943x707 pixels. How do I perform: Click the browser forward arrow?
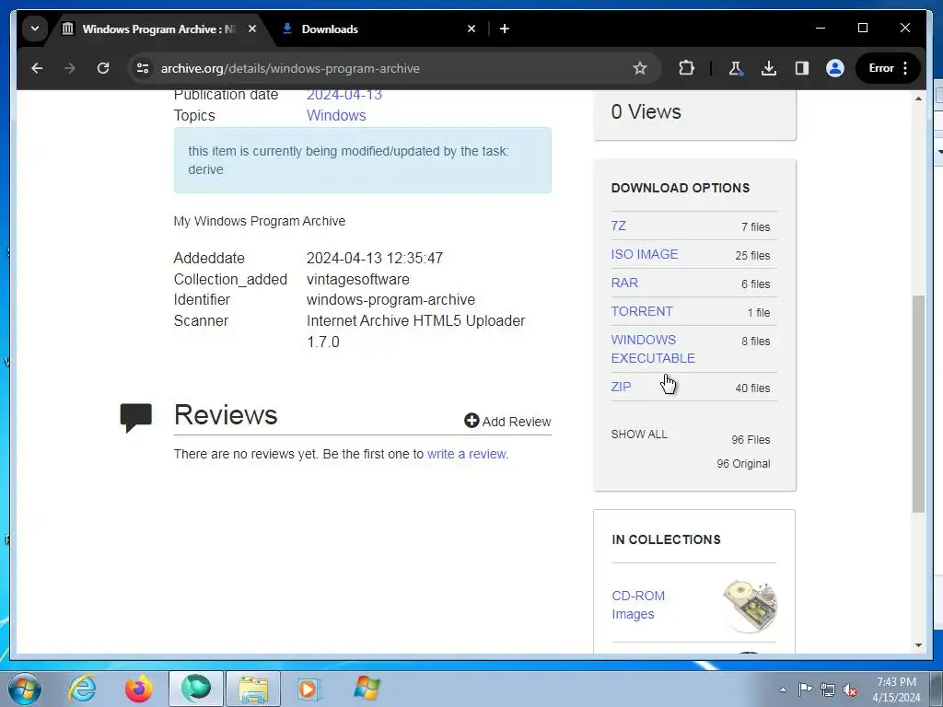click(x=70, y=68)
